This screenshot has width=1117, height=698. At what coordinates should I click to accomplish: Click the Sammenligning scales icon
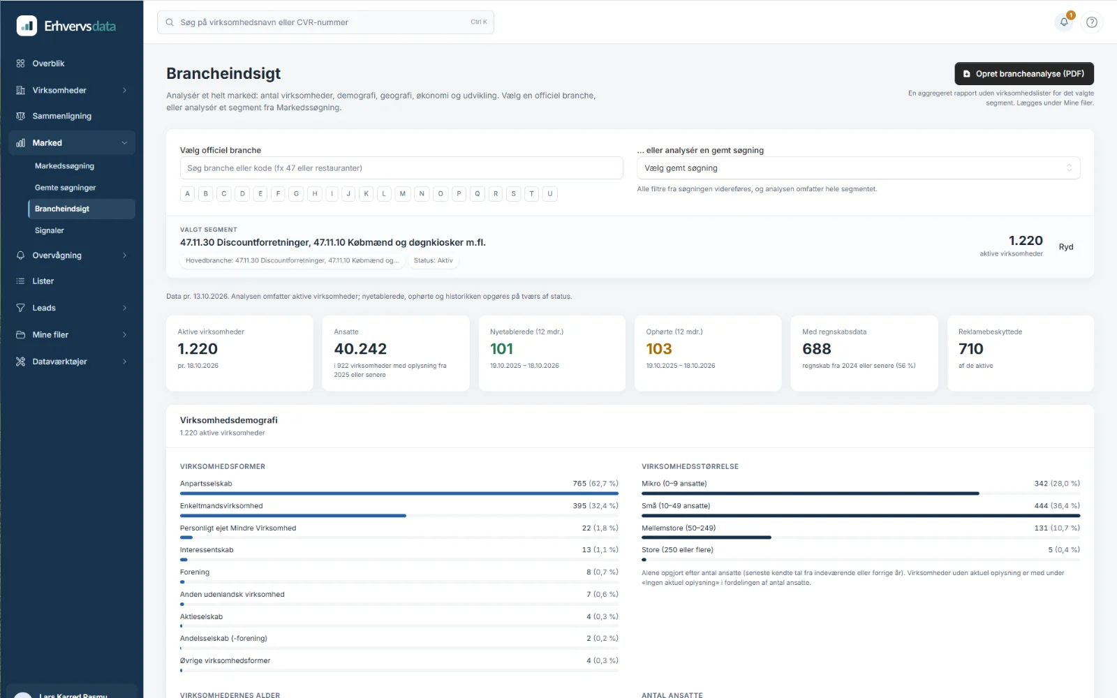pyautogui.click(x=20, y=116)
